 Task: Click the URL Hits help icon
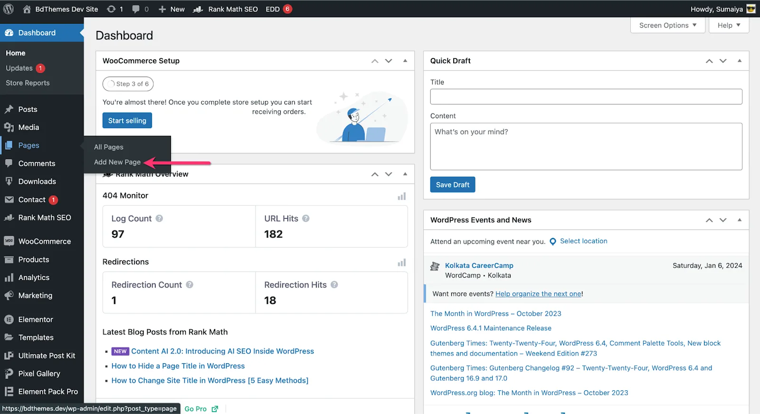point(306,218)
